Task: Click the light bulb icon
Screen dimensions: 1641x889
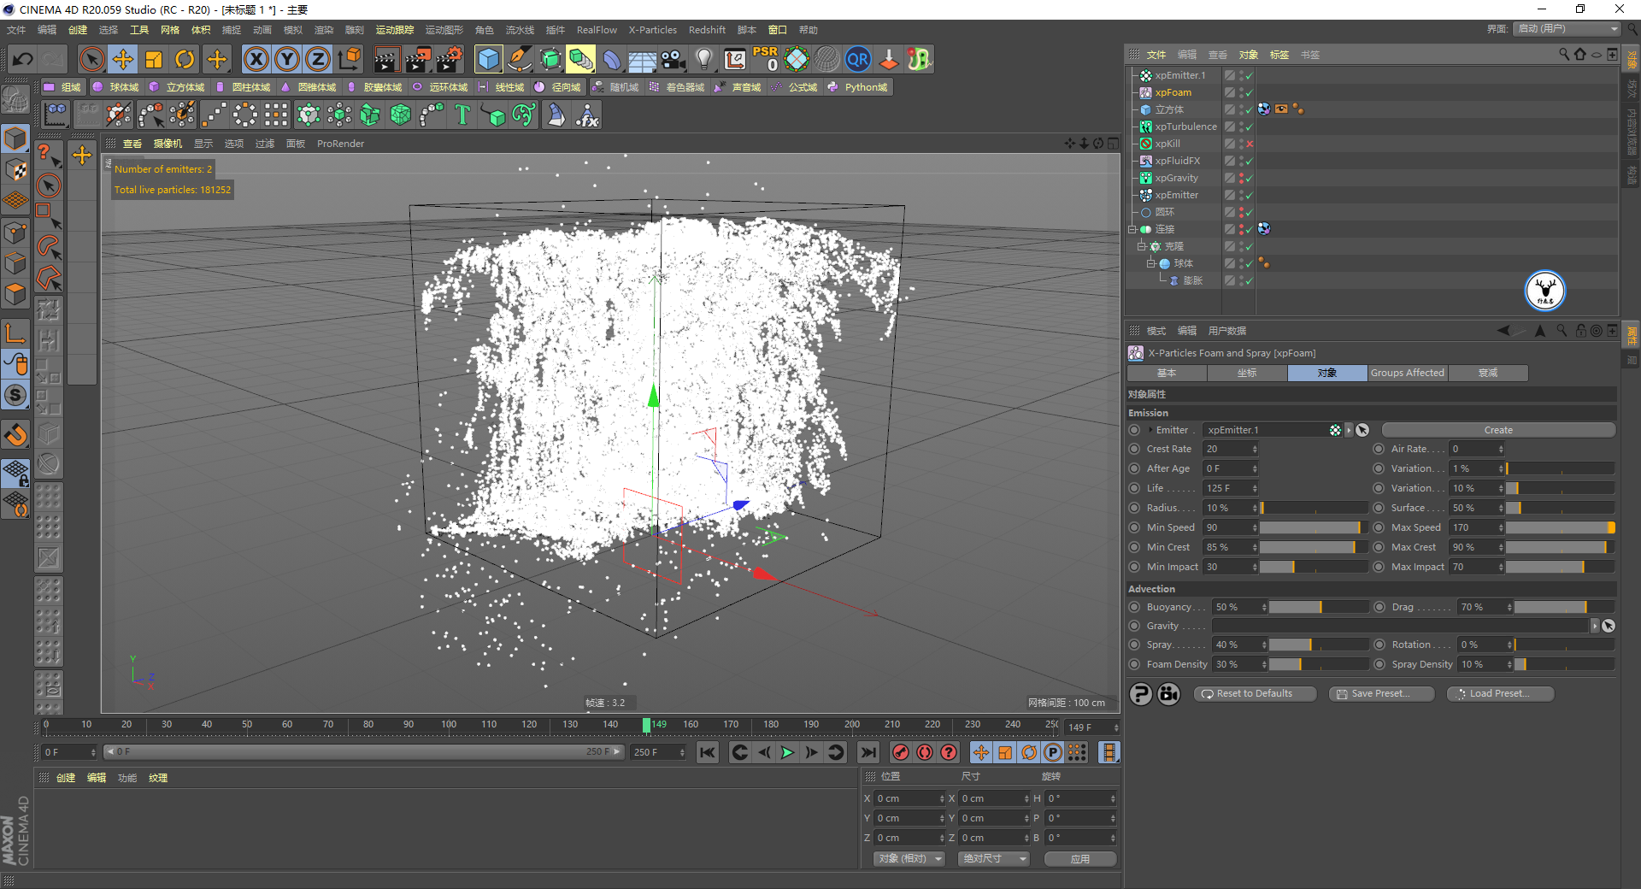Action: tap(703, 59)
